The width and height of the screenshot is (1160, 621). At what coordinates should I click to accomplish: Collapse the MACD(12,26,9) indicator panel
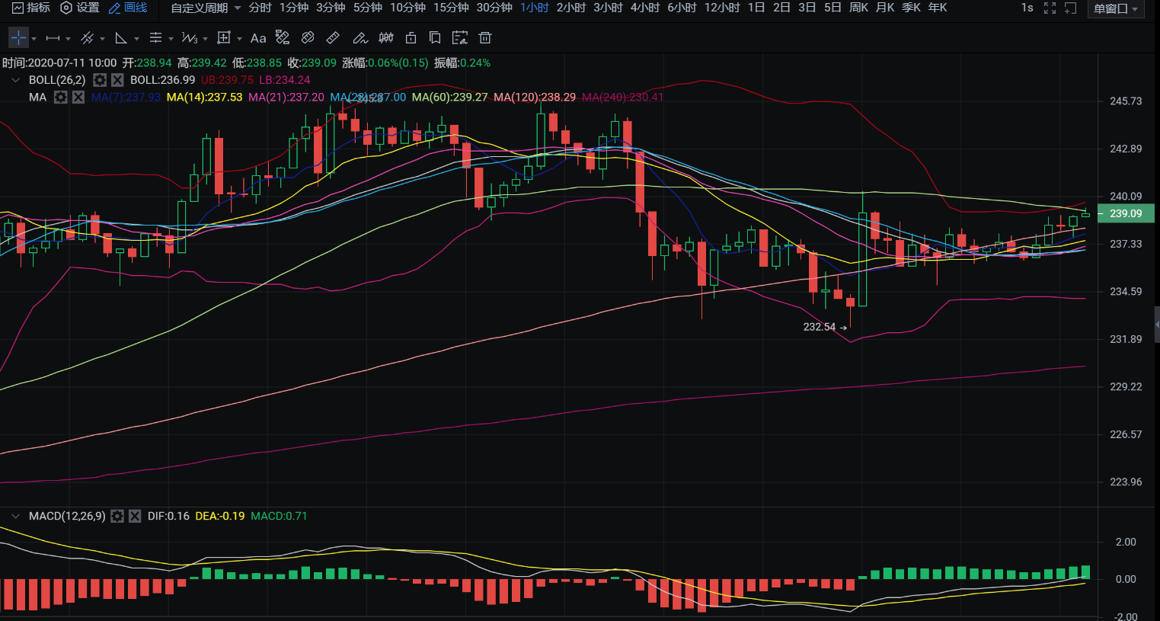15,516
